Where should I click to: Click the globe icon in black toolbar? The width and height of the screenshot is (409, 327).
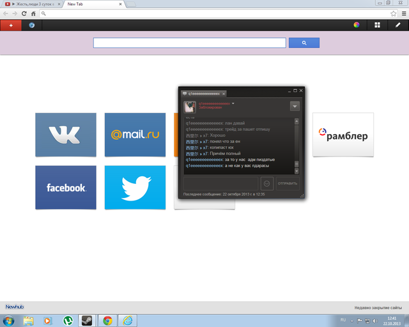coord(32,26)
